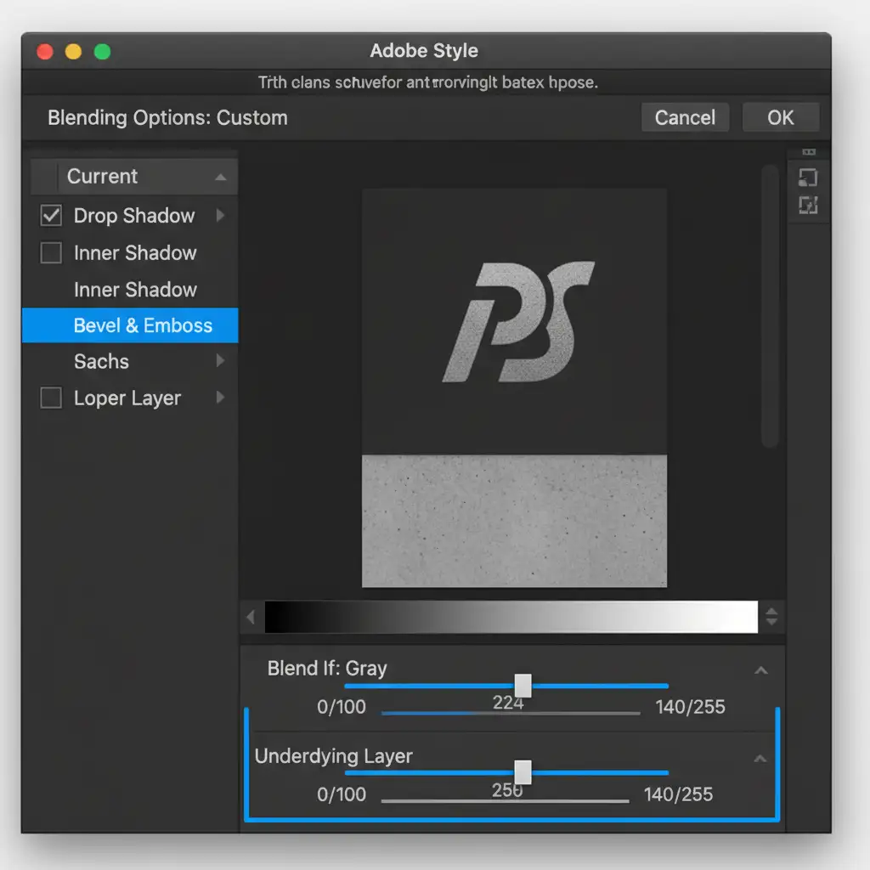Click the green zoom window button

point(102,52)
